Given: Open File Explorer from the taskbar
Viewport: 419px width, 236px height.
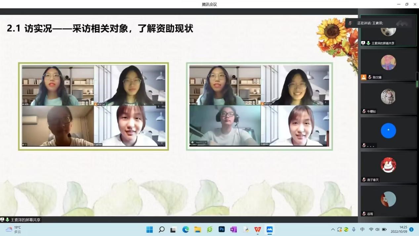Looking at the screenshot, I should (198, 229).
